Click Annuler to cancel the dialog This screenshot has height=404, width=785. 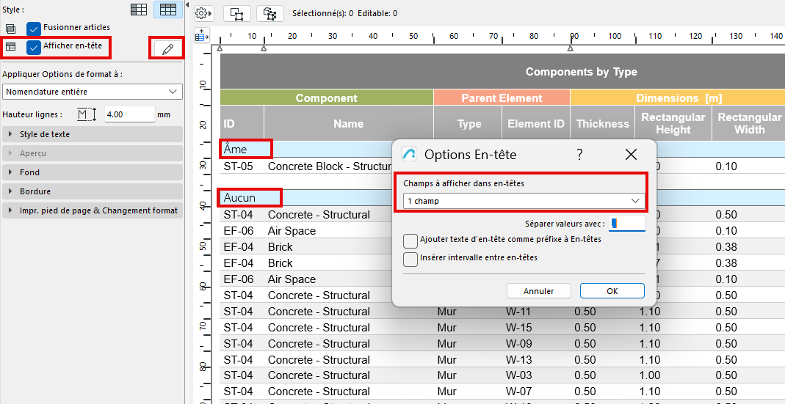click(x=538, y=291)
